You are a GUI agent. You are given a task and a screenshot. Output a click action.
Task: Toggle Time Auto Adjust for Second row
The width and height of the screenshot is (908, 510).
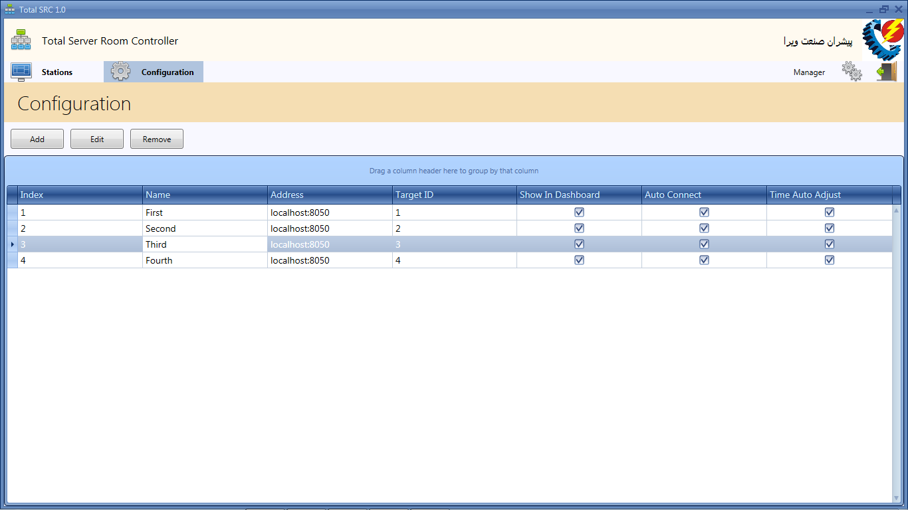coord(829,228)
